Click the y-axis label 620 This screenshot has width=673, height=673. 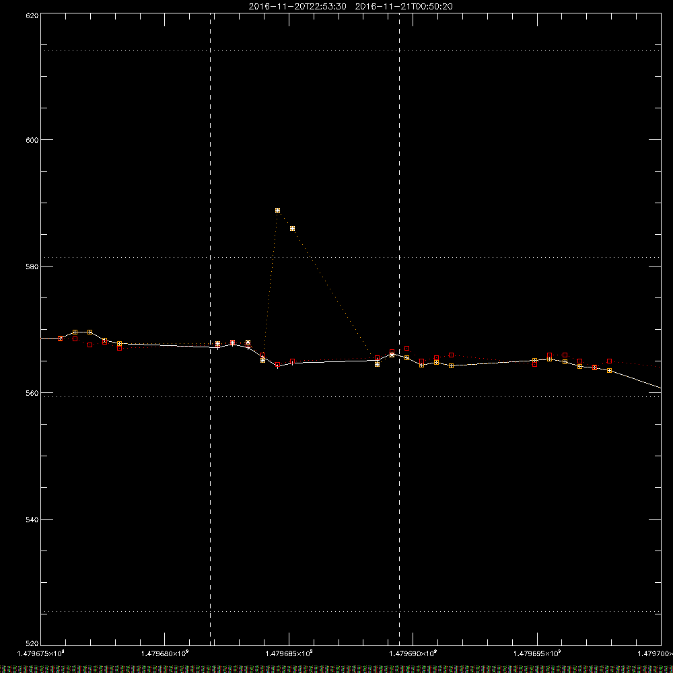[32, 15]
